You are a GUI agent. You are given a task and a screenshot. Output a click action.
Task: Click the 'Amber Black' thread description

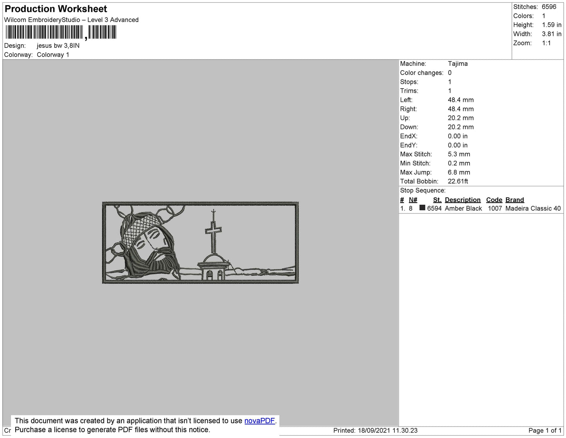463,209
